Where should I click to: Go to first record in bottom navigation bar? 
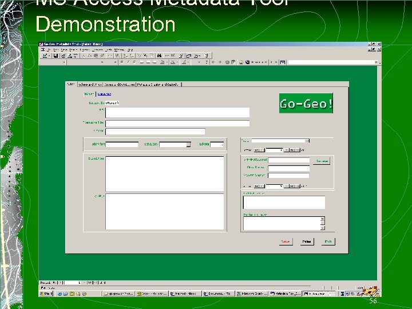55,283
